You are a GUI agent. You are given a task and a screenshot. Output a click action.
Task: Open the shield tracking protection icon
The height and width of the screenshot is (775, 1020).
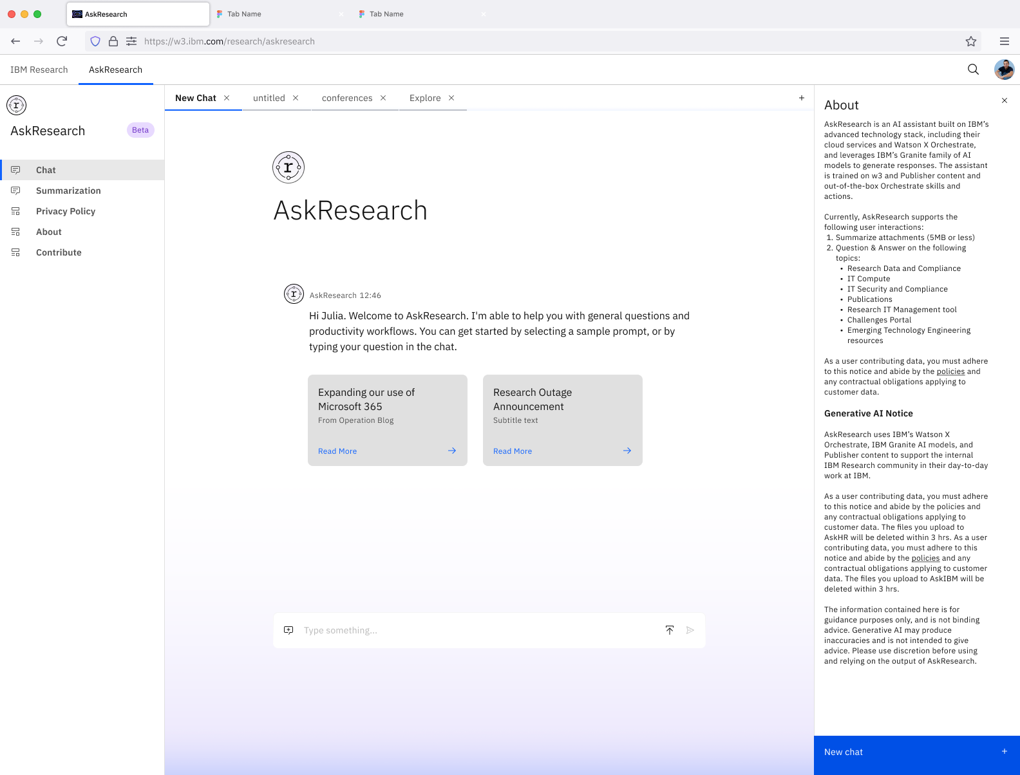(x=95, y=41)
